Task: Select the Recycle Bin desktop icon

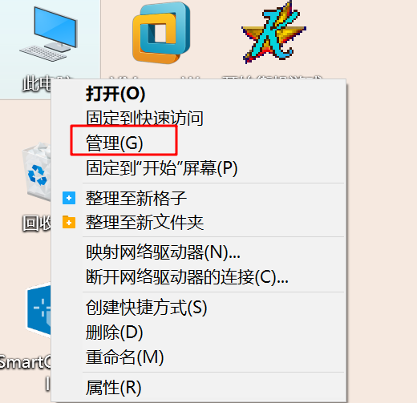Action: pyautogui.click(x=36, y=172)
